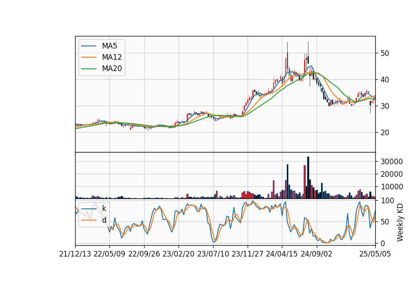
Task: Click the price axis value 20
Action: point(384,133)
